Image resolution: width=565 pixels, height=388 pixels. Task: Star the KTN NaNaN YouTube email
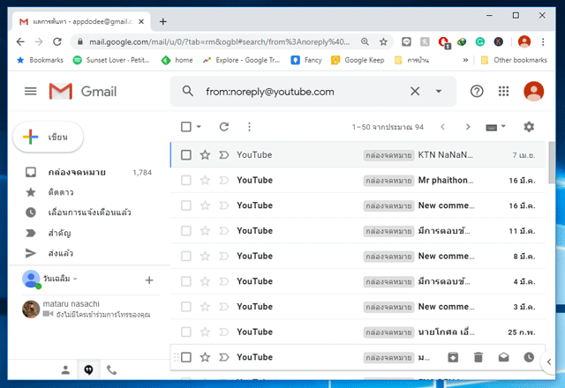(205, 155)
